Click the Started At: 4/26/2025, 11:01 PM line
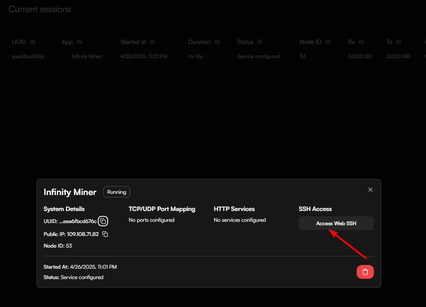Image resolution: width=426 pixels, height=307 pixels. 80,267
